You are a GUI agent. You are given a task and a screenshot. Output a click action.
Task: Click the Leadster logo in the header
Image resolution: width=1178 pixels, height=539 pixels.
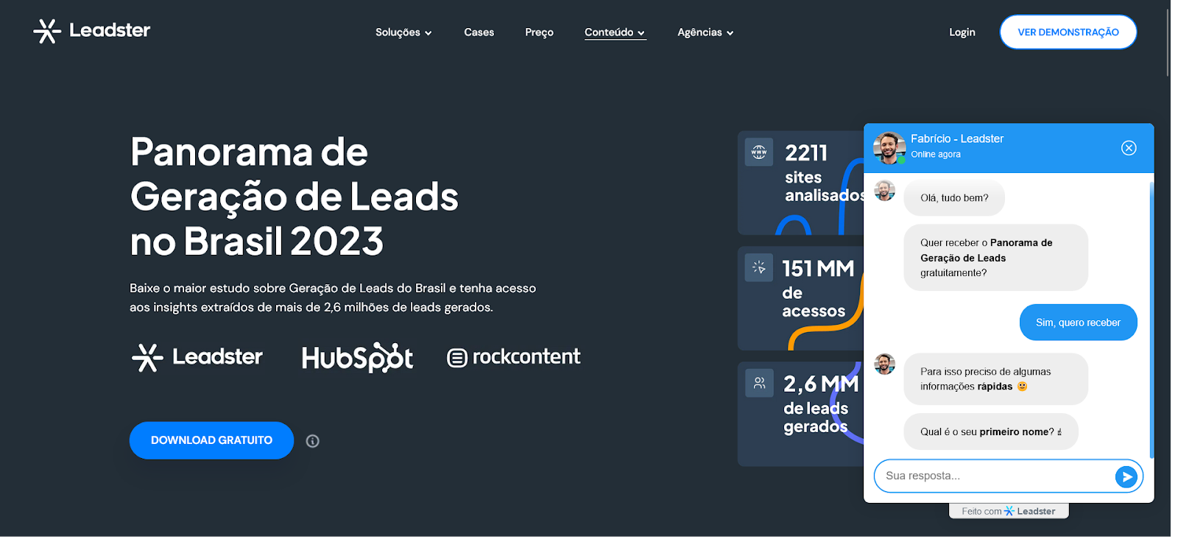pyautogui.click(x=91, y=31)
